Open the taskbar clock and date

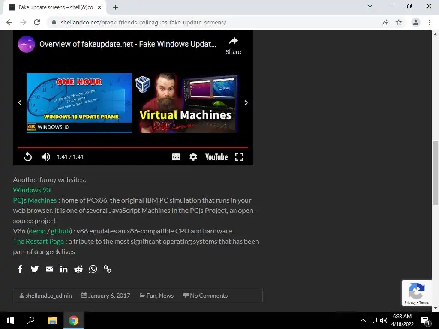click(x=402, y=320)
